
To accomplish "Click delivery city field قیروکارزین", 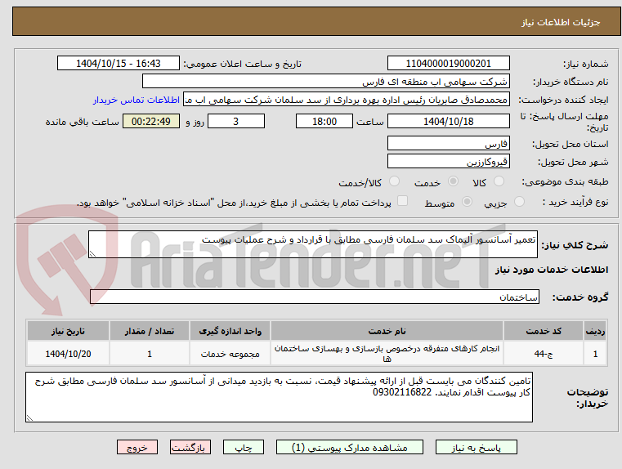I will 448,162.
